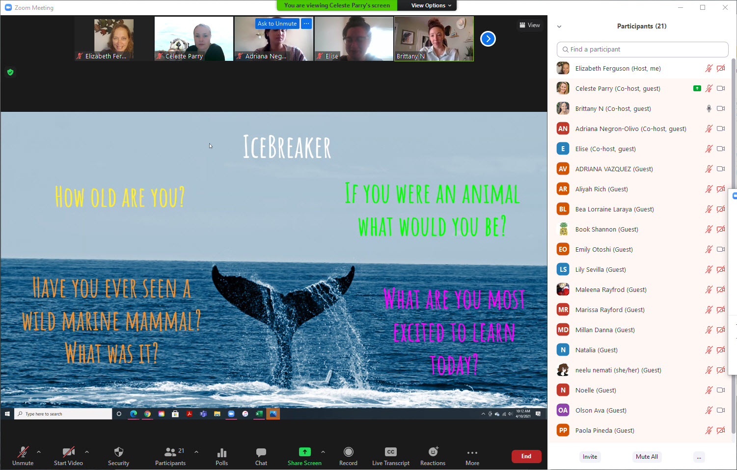Click the green Share Screen icon

(x=304, y=452)
